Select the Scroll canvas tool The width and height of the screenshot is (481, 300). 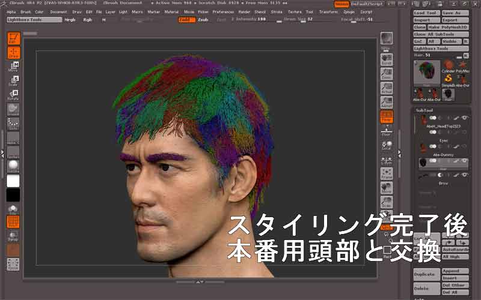coord(387,59)
